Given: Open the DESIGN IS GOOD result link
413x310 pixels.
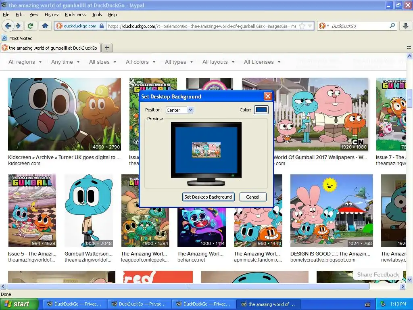Looking at the screenshot, I should [330, 254].
